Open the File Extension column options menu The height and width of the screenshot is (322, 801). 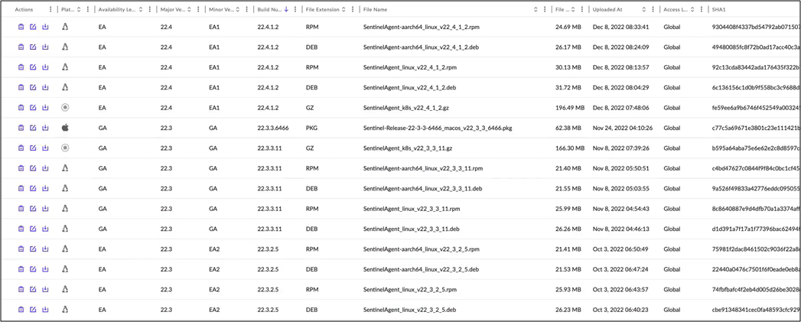click(x=352, y=10)
